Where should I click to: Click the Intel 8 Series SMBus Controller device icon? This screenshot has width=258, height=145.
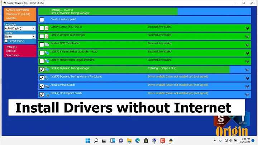47,53
